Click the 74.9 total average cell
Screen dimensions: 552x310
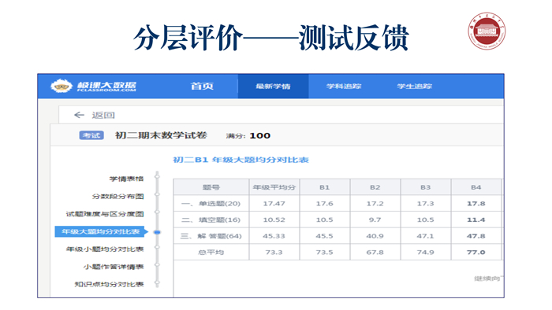coord(426,252)
